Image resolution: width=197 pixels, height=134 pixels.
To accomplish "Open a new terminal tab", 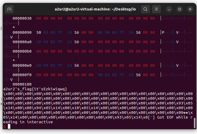I will click(9, 9).
